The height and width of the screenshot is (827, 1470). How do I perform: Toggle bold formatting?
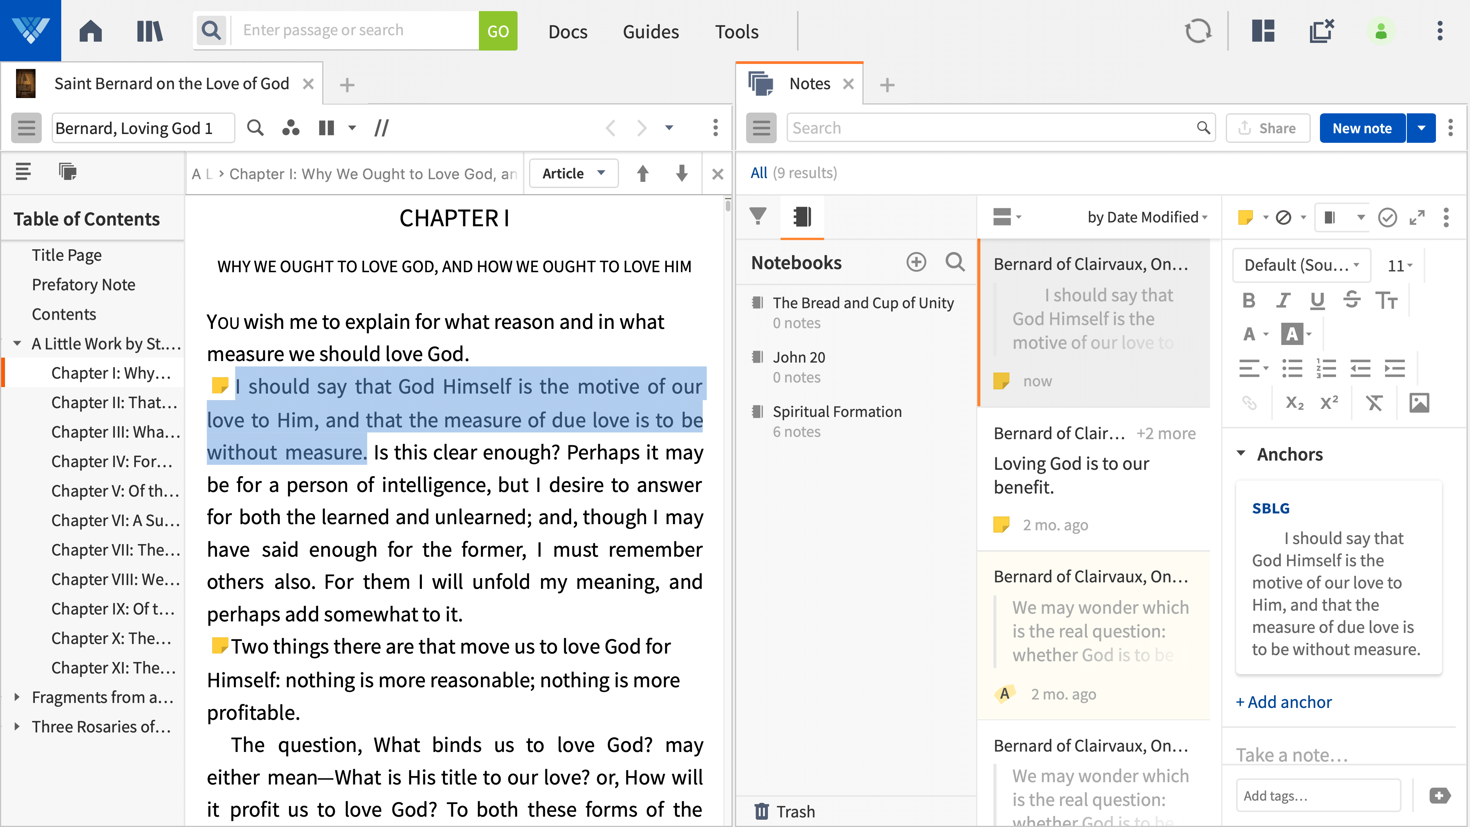pos(1249,300)
